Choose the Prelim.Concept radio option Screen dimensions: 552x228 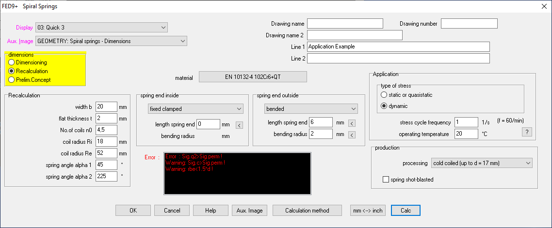pyautogui.click(x=12, y=80)
